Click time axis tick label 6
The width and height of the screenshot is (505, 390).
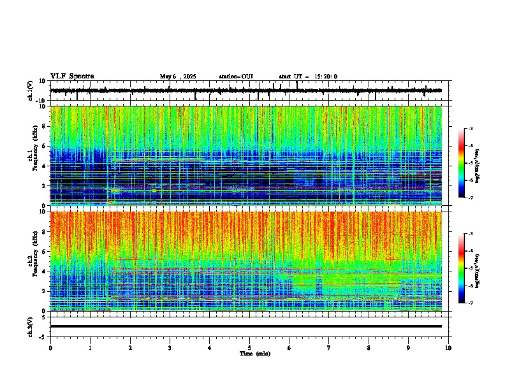coord(289,348)
